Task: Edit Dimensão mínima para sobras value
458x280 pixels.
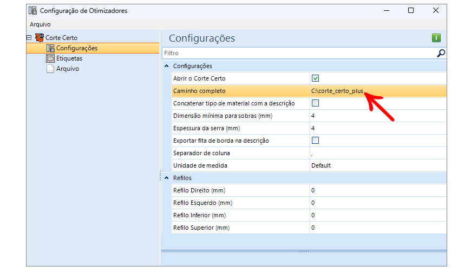Action: point(378,116)
